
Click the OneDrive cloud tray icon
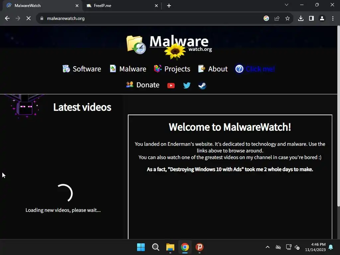click(278, 247)
